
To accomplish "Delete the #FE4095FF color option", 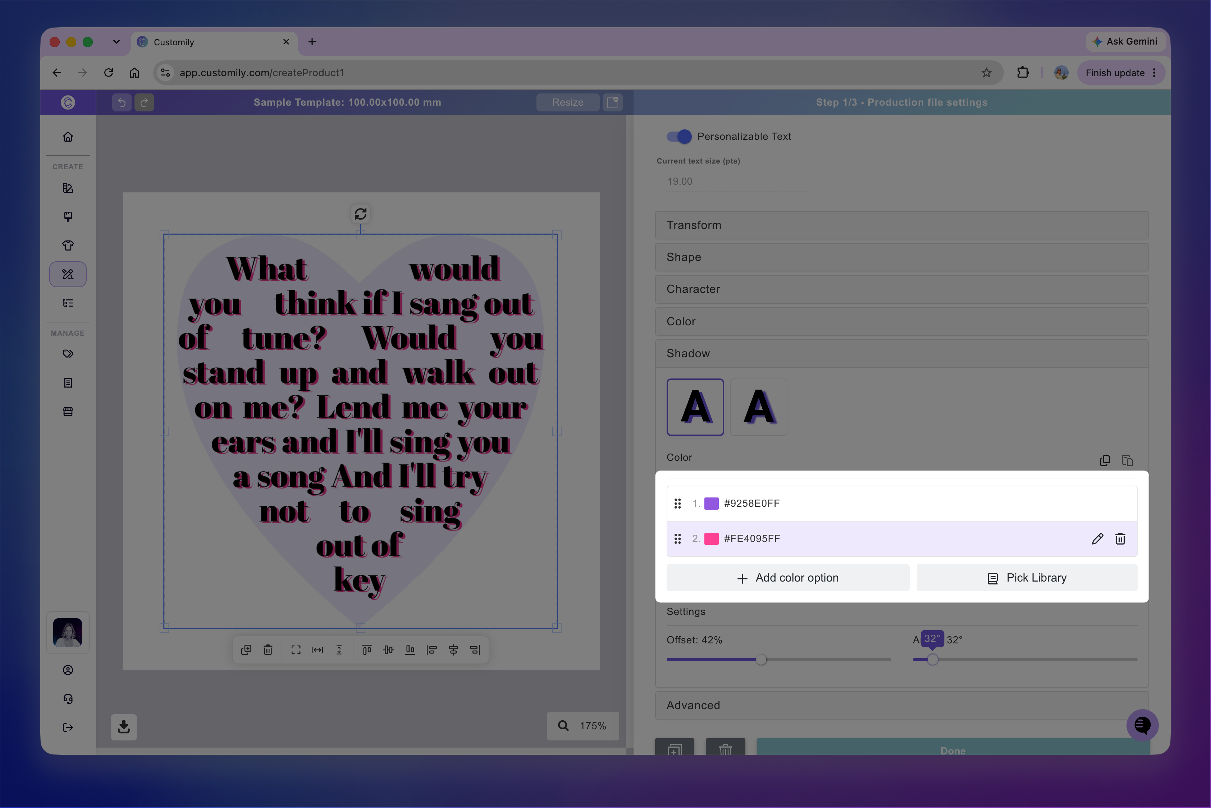I will click(x=1120, y=538).
